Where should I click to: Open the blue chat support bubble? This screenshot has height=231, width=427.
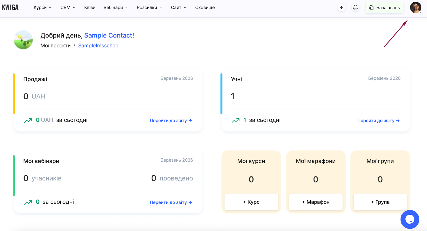(410, 219)
